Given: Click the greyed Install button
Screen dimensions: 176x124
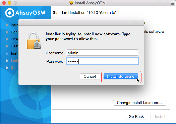Looking at the screenshot, I should pos(160,116).
